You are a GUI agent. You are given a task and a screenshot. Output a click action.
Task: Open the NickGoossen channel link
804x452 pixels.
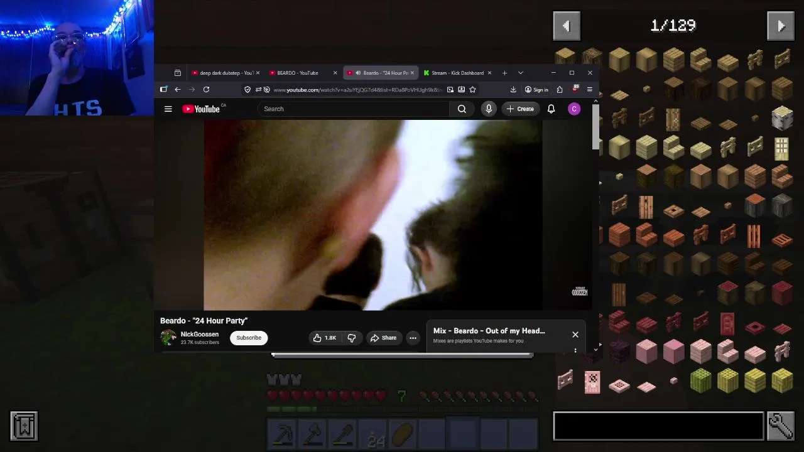200,335
